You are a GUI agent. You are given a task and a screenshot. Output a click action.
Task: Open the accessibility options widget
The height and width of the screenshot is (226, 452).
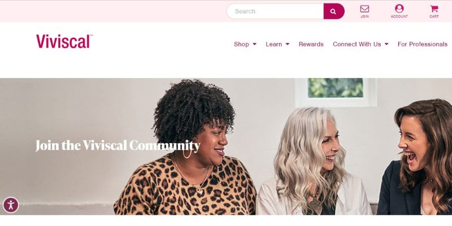tap(11, 205)
